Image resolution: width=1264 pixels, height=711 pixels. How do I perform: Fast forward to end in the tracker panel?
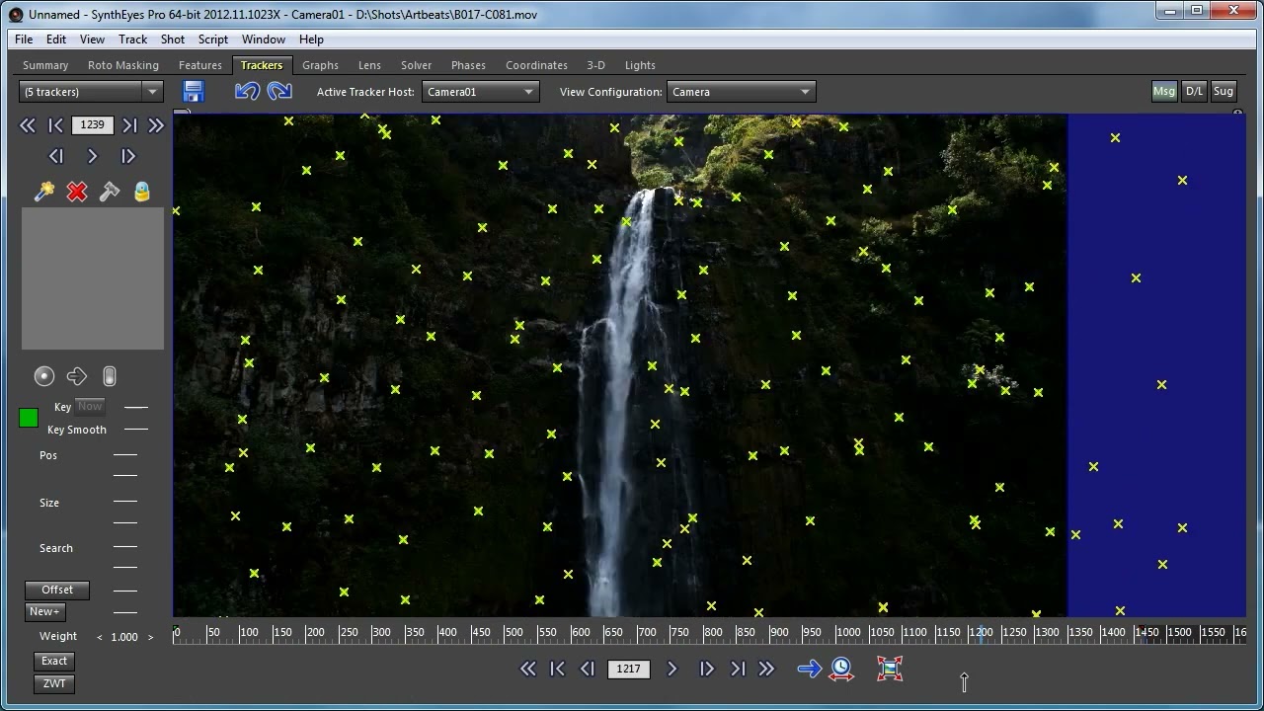click(x=156, y=125)
